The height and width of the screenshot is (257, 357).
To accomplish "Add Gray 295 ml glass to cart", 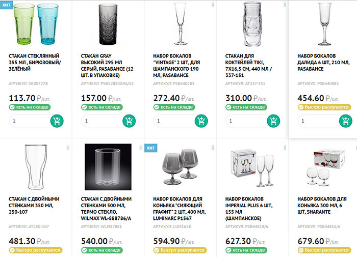I will coord(129,121).
